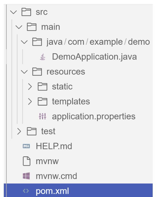Collapse the java/com/example/demo package chevron
The image size is (159, 197).
[24, 42]
